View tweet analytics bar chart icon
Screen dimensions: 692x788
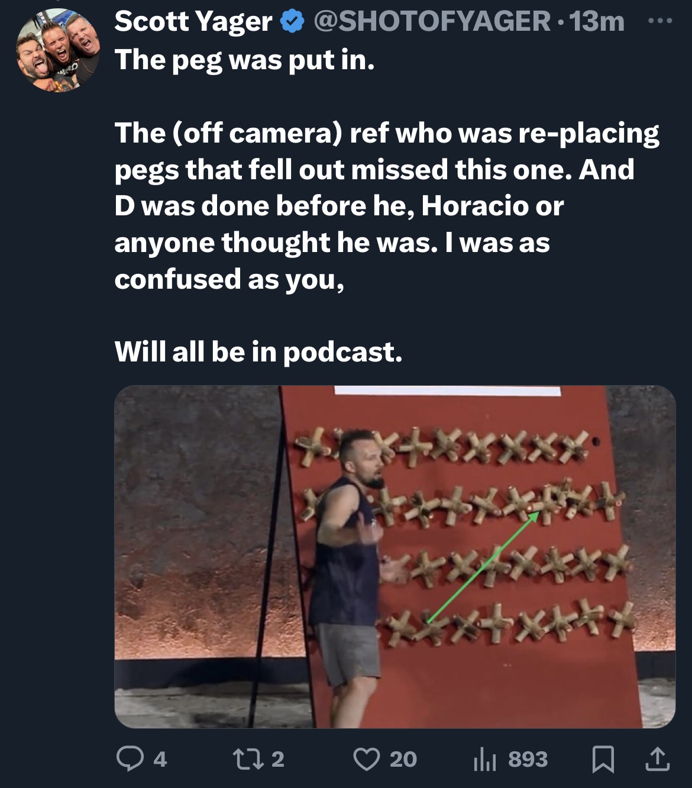click(485, 760)
